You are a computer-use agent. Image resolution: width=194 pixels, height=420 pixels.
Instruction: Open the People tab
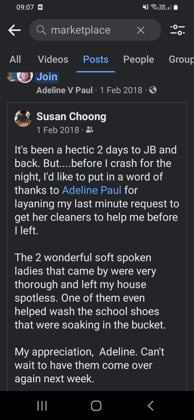click(x=138, y=59)
